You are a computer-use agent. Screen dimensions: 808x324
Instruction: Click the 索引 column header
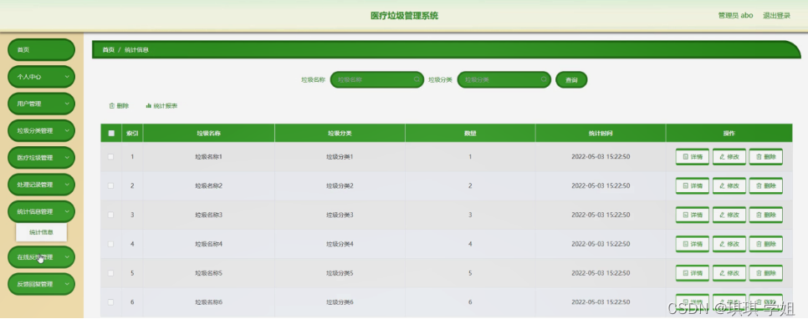pyautogui.click(x=132, y=134)
